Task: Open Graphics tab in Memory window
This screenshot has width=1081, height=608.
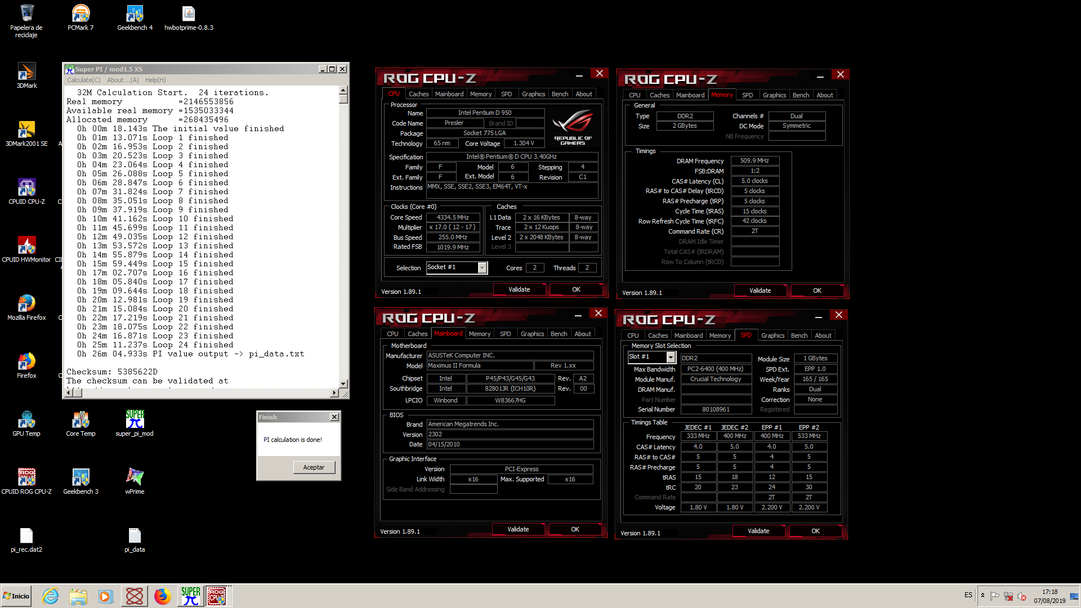Action: pyautogui.click(x=774, y=95)
